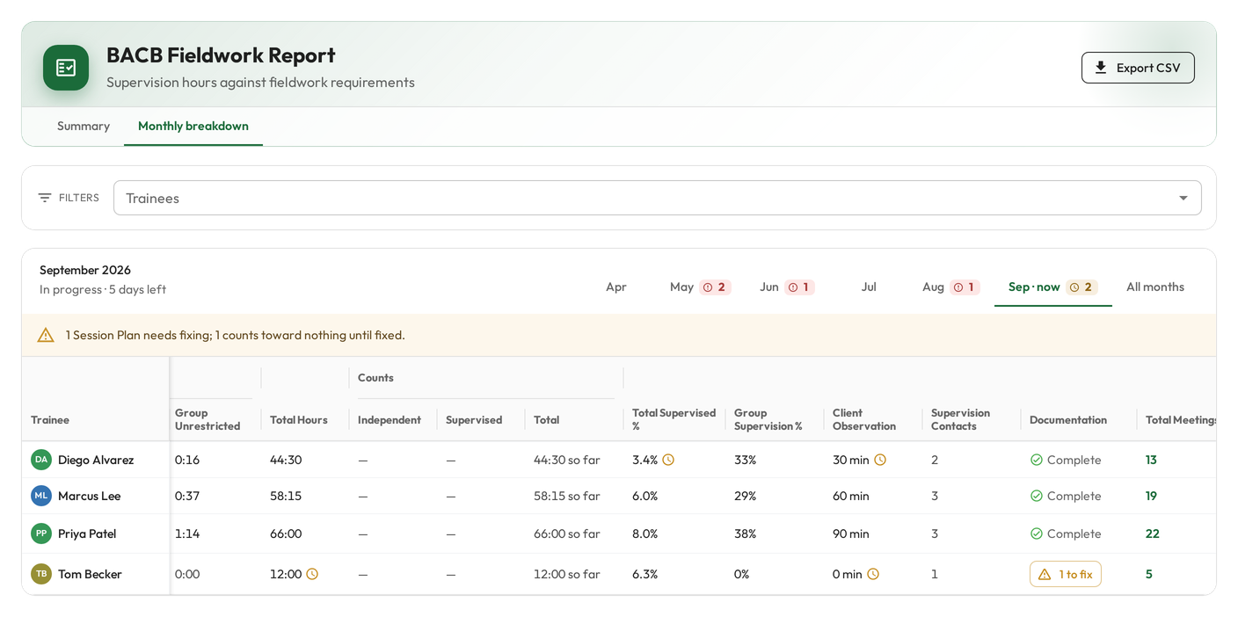This screenshot has height=617, width=1238.
Task: Click Diego Alvarez's DA avatar
Action: pos(41,460)
